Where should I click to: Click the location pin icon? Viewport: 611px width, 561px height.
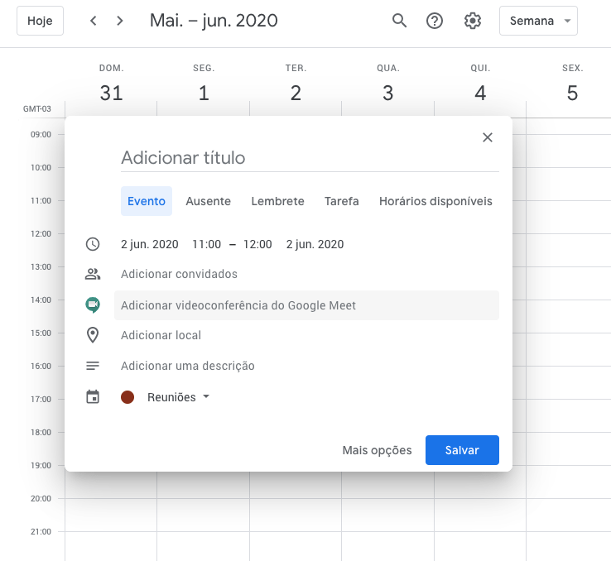(x=93, y=335)
